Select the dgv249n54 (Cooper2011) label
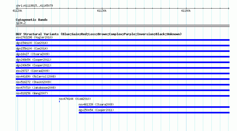Viewport: 237px width, 131px height. click(34, 65)
